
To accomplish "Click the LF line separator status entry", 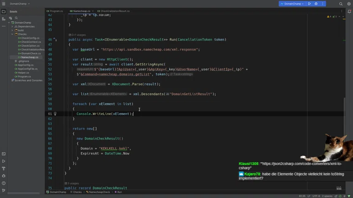I will coord(309,196).
